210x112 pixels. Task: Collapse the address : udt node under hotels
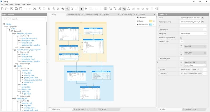(x=20, y=71)
